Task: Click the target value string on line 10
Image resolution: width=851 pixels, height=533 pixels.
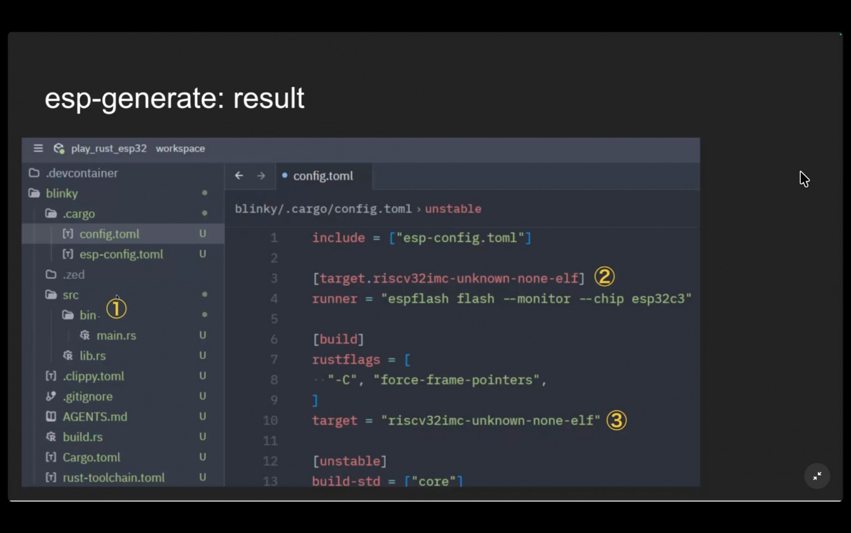Action: [x=490, y=421]
